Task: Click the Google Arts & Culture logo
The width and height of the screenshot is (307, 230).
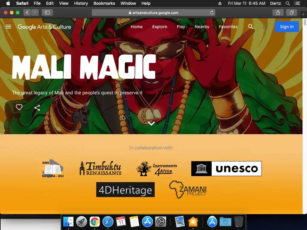Action: (44, 27)
